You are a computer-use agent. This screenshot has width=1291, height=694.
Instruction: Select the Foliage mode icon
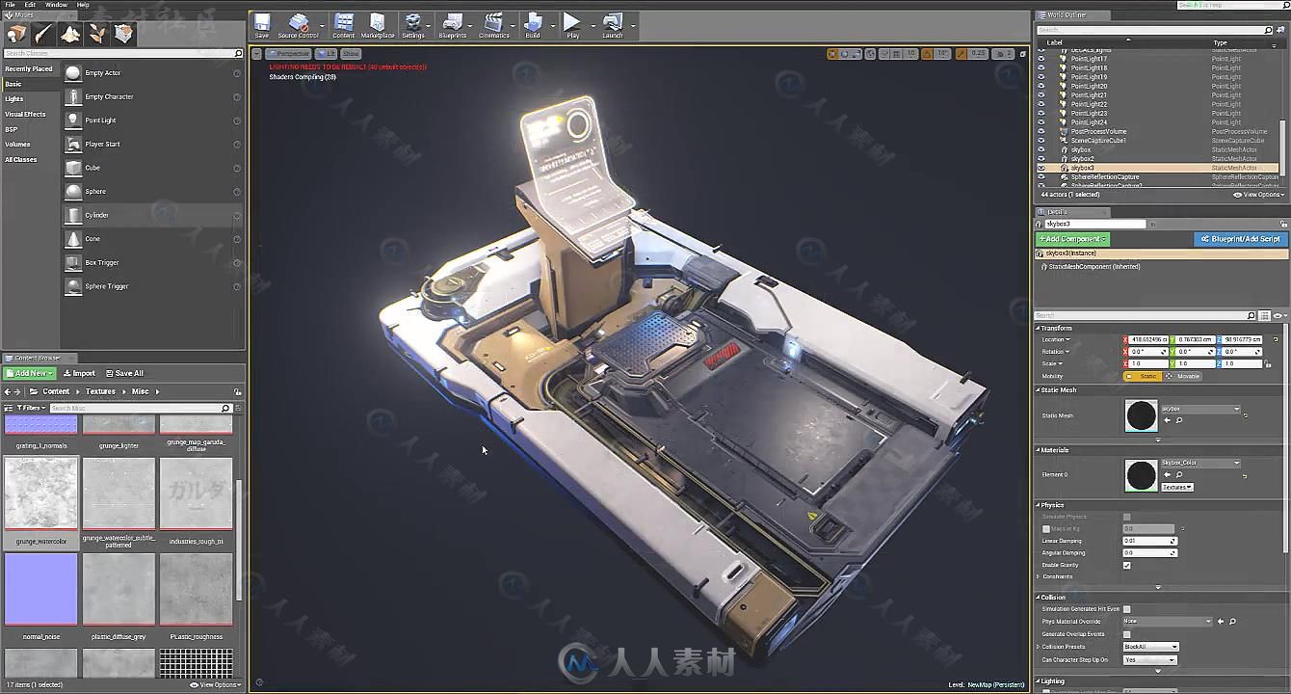tap(97, 34)
